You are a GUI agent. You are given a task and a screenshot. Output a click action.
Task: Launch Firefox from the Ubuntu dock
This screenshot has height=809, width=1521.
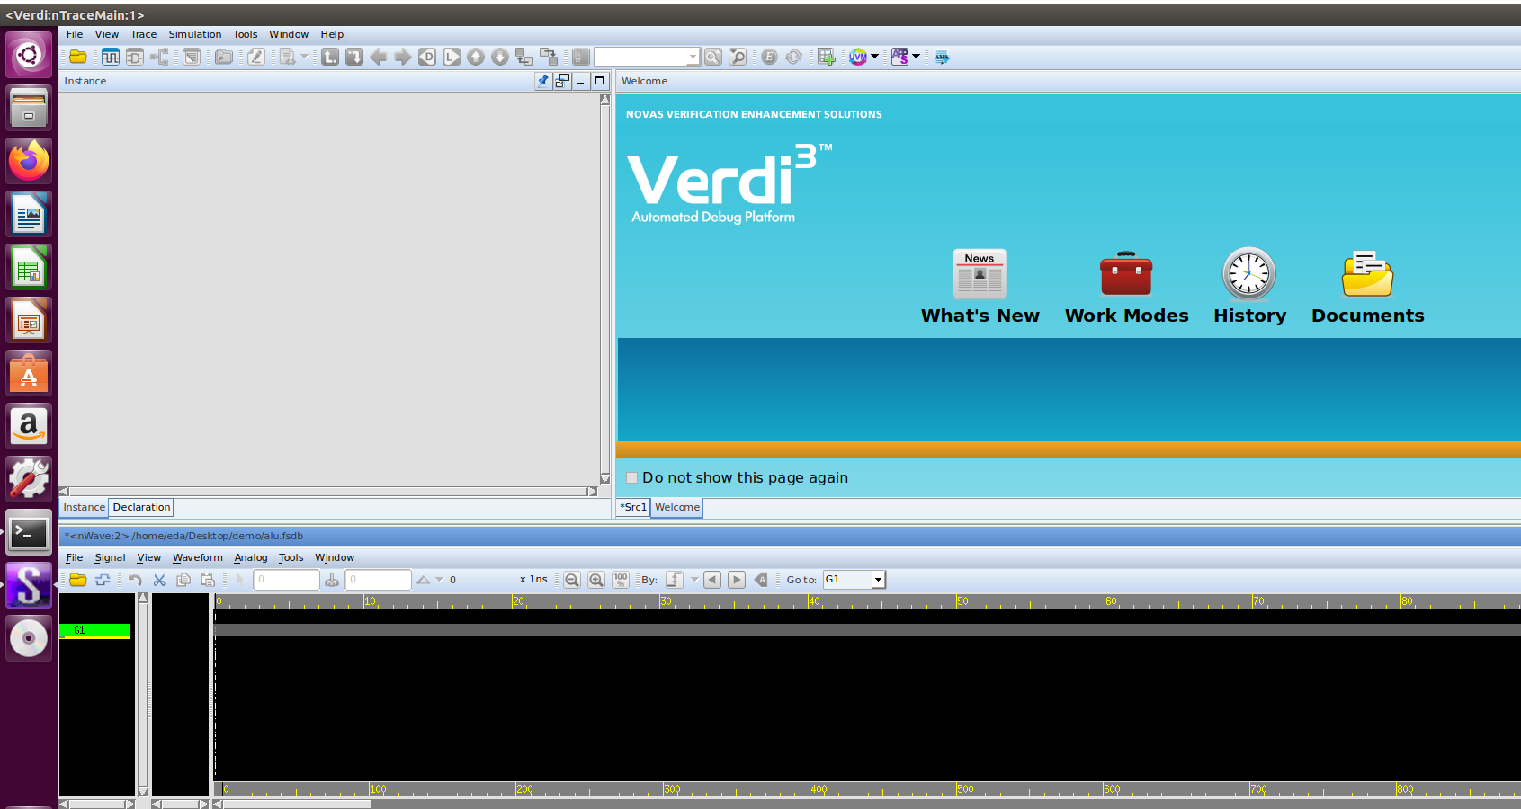[28, 161]
